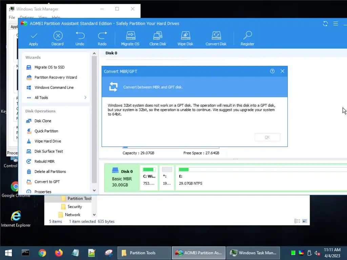Screen dimensions: 347x260
Task: Choose Quick Partition operation
Action: (x=46, y=131)
